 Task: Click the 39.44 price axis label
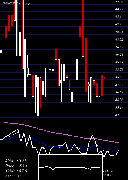click(120, 62)
